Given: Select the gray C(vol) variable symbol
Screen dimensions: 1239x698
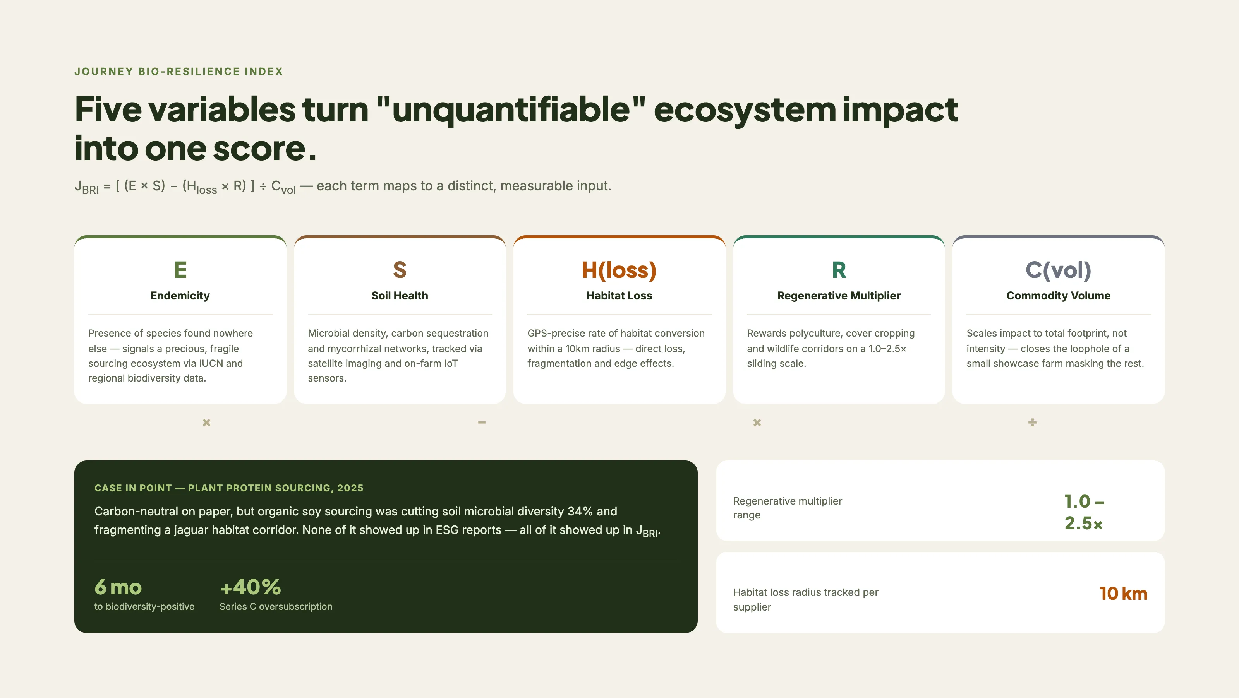Looking at the screenshot, I should (1058, 270).
